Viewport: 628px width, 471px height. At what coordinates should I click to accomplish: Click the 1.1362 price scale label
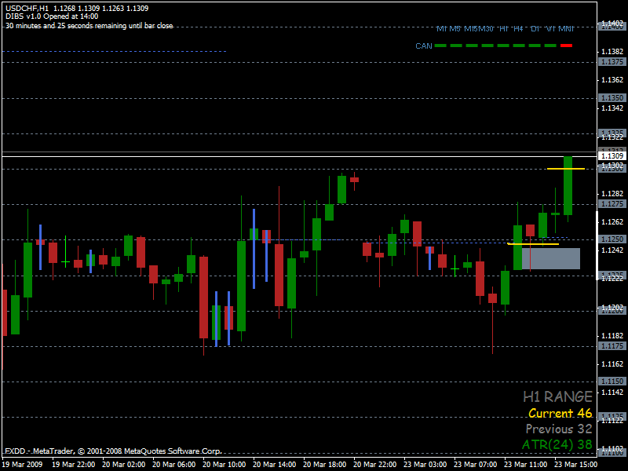click(x=612, y=80)
